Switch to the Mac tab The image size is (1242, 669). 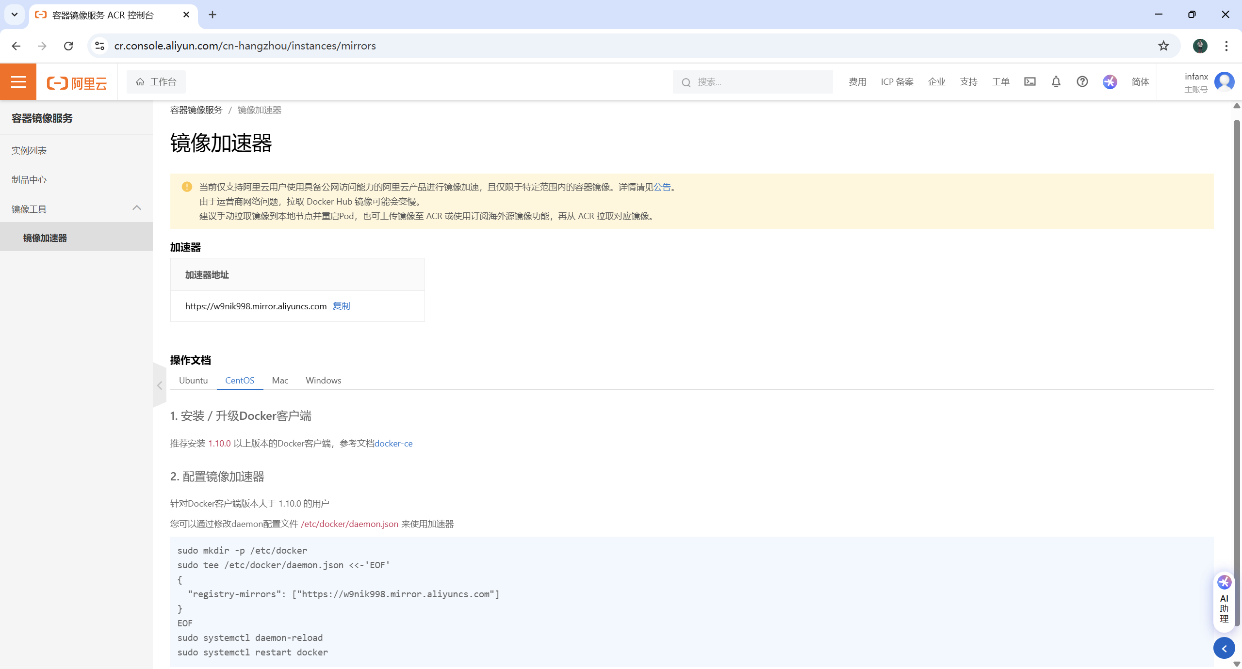point(280,381)
